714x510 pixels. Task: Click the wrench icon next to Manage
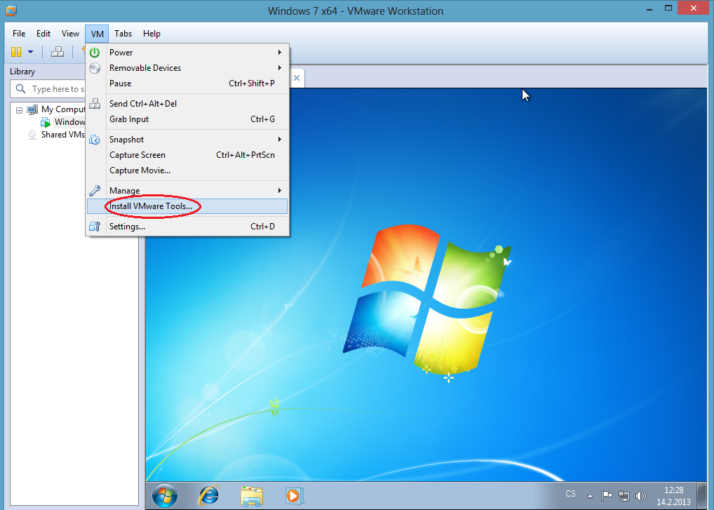[x=94, y=190]
